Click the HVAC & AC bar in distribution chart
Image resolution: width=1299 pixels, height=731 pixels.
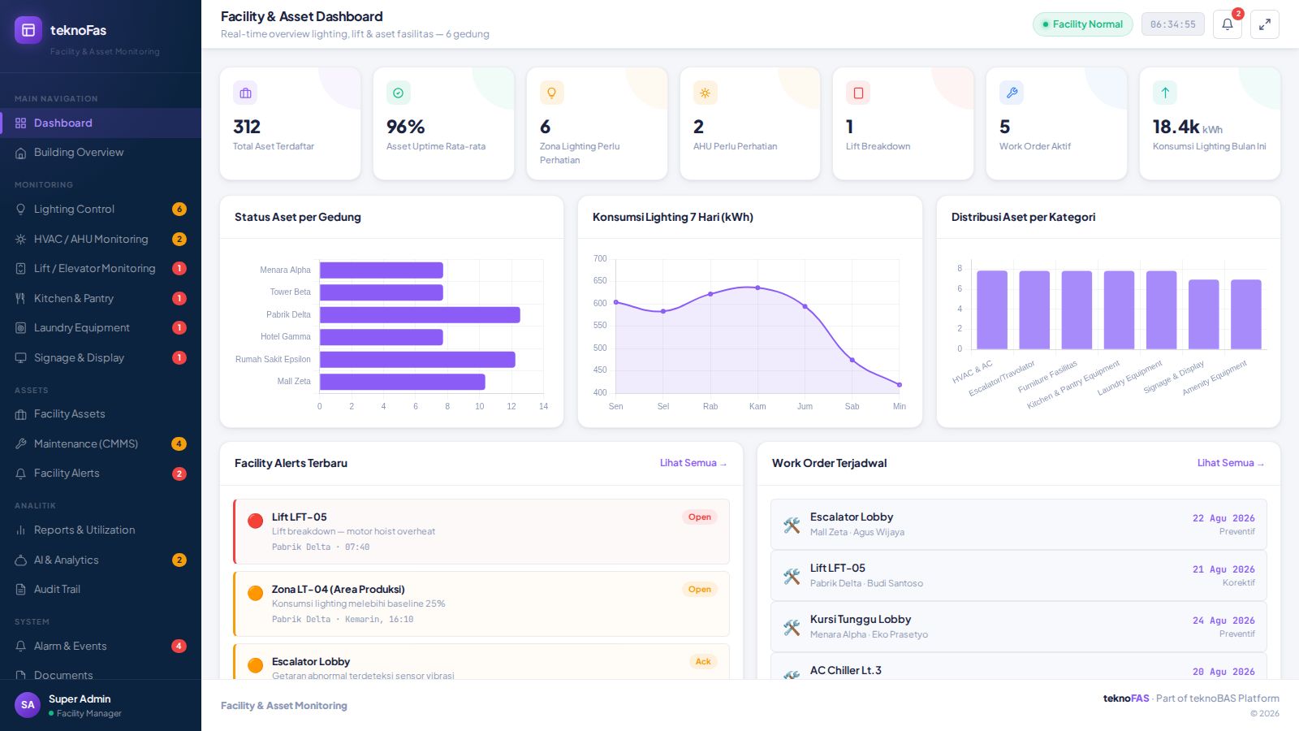tap(992, 310)
